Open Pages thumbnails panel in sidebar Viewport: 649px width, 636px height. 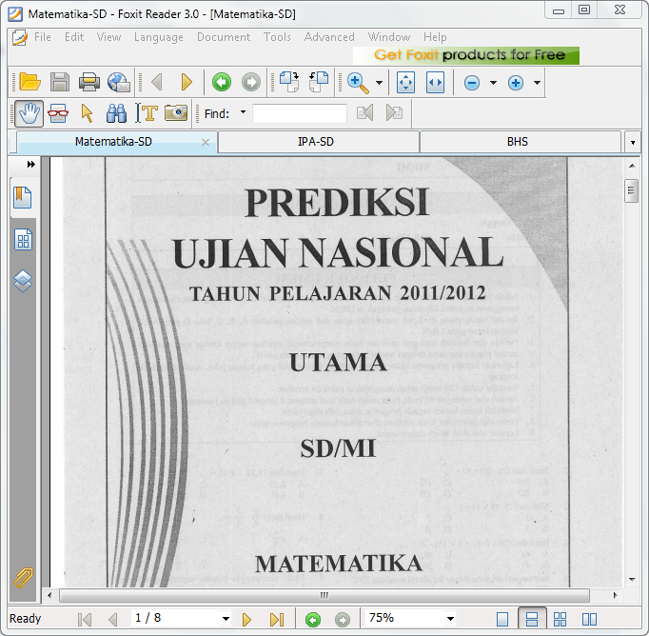click(x=23, y=239)
